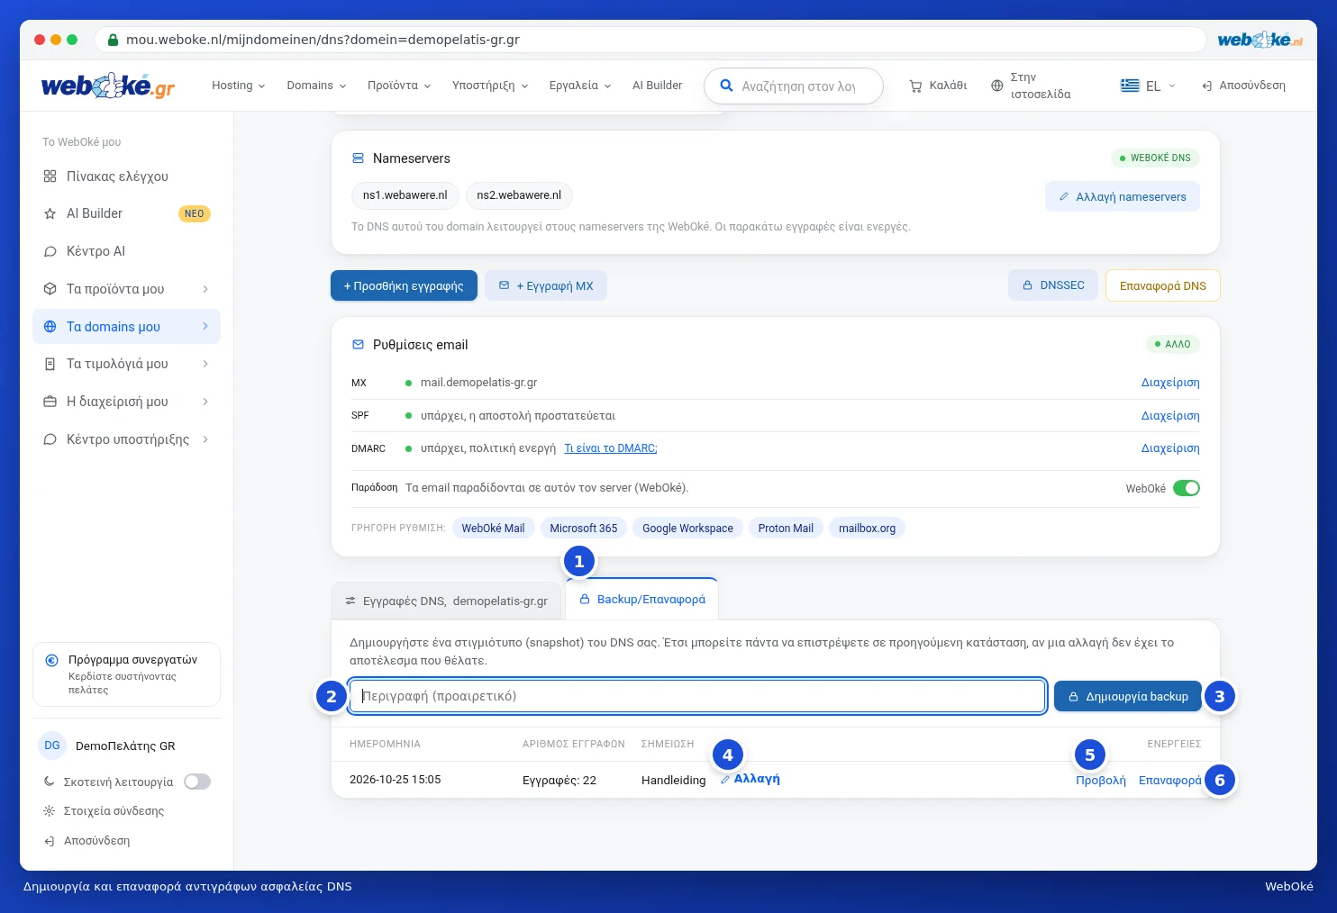Screen dimensions: 1337x913
Task: Open the DNSSEC settings button
Action: [x=1053, y=285]
